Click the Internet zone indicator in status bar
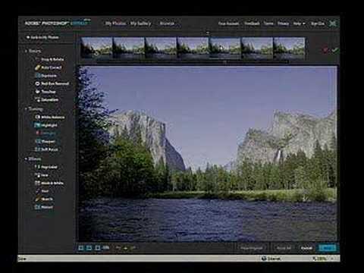This screenshot has height=273, width=364. (271, 259)
